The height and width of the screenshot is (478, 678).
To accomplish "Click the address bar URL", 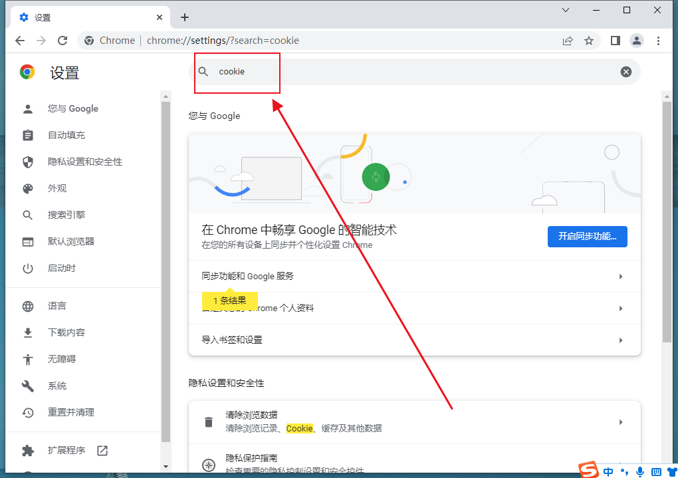I will coord(223,41).
